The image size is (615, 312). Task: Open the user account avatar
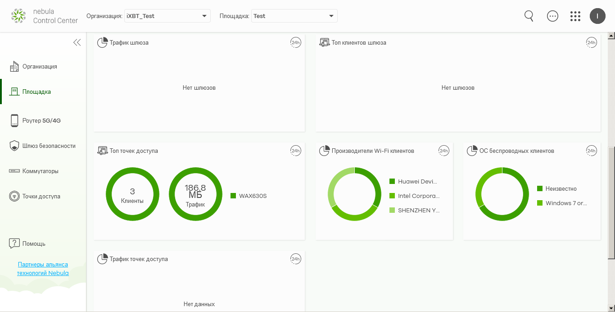pos(597,16)
